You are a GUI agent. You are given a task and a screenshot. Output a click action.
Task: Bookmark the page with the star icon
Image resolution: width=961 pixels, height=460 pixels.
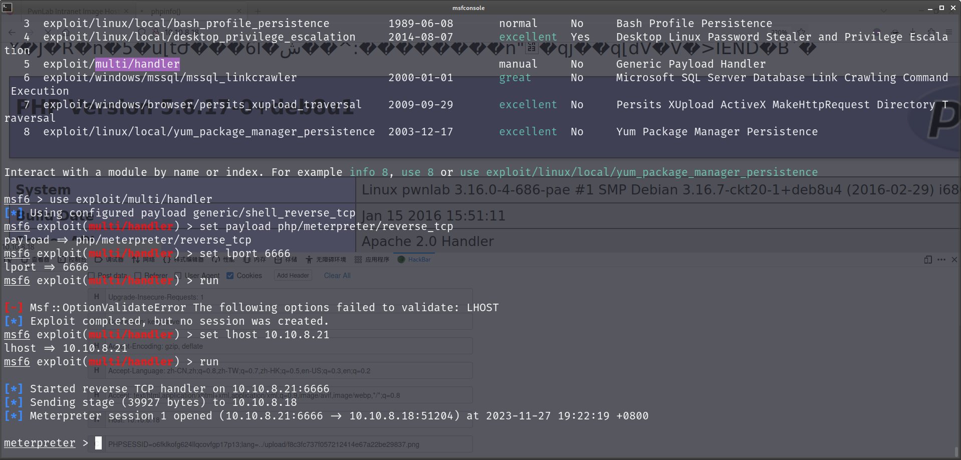coord(802,33)
